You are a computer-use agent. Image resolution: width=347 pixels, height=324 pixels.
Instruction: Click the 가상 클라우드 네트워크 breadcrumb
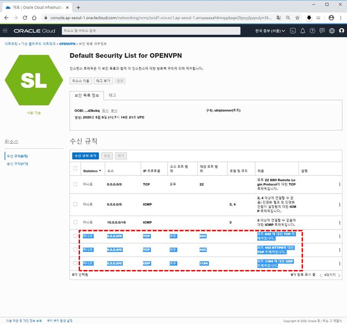click(38, 44)
